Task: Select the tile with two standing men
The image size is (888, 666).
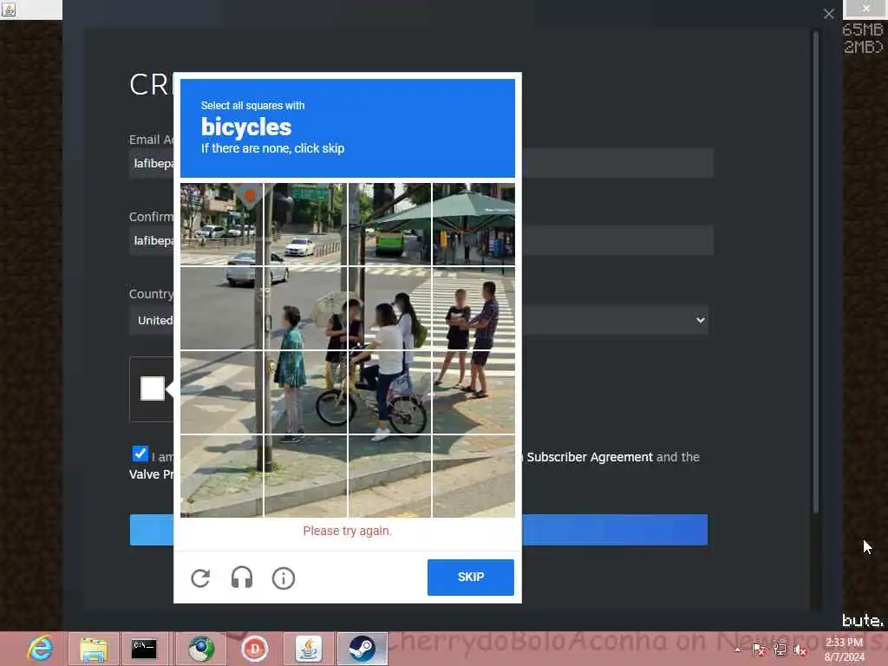Action: 473,308
